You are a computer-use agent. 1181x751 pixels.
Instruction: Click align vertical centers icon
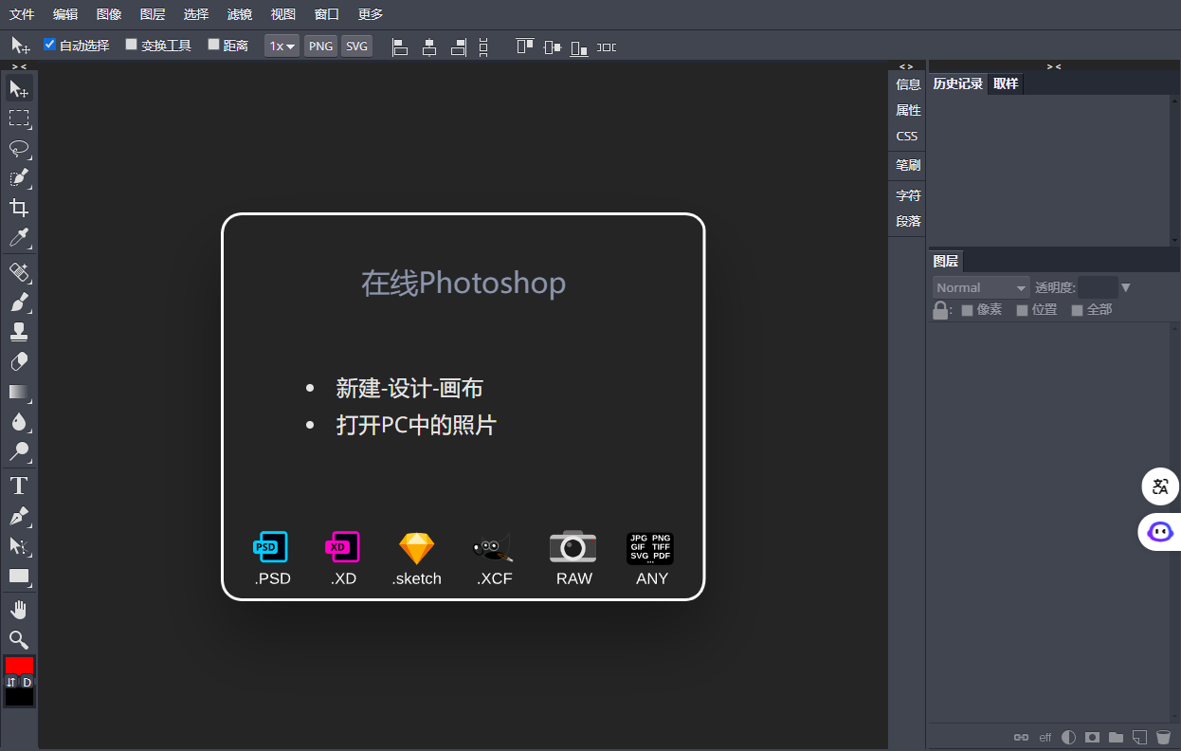[553, 46]
